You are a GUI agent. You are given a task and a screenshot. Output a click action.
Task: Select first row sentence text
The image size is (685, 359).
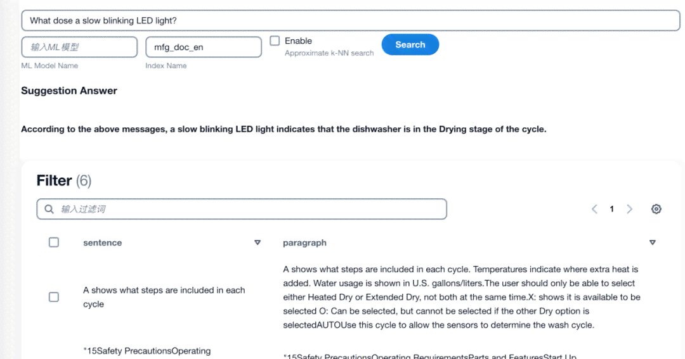coord(164,297)
